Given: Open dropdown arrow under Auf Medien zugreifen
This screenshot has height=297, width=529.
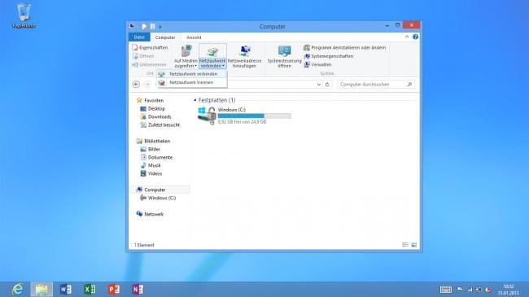Looking at the screenshot, I should coord(195,66).
